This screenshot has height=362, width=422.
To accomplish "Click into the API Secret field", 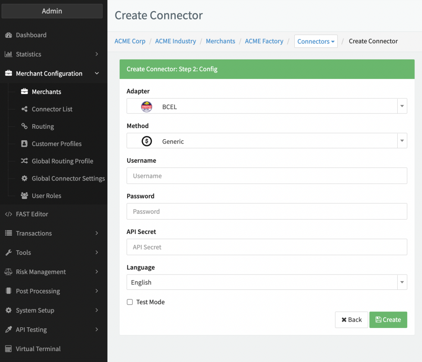I will (266, 247).
